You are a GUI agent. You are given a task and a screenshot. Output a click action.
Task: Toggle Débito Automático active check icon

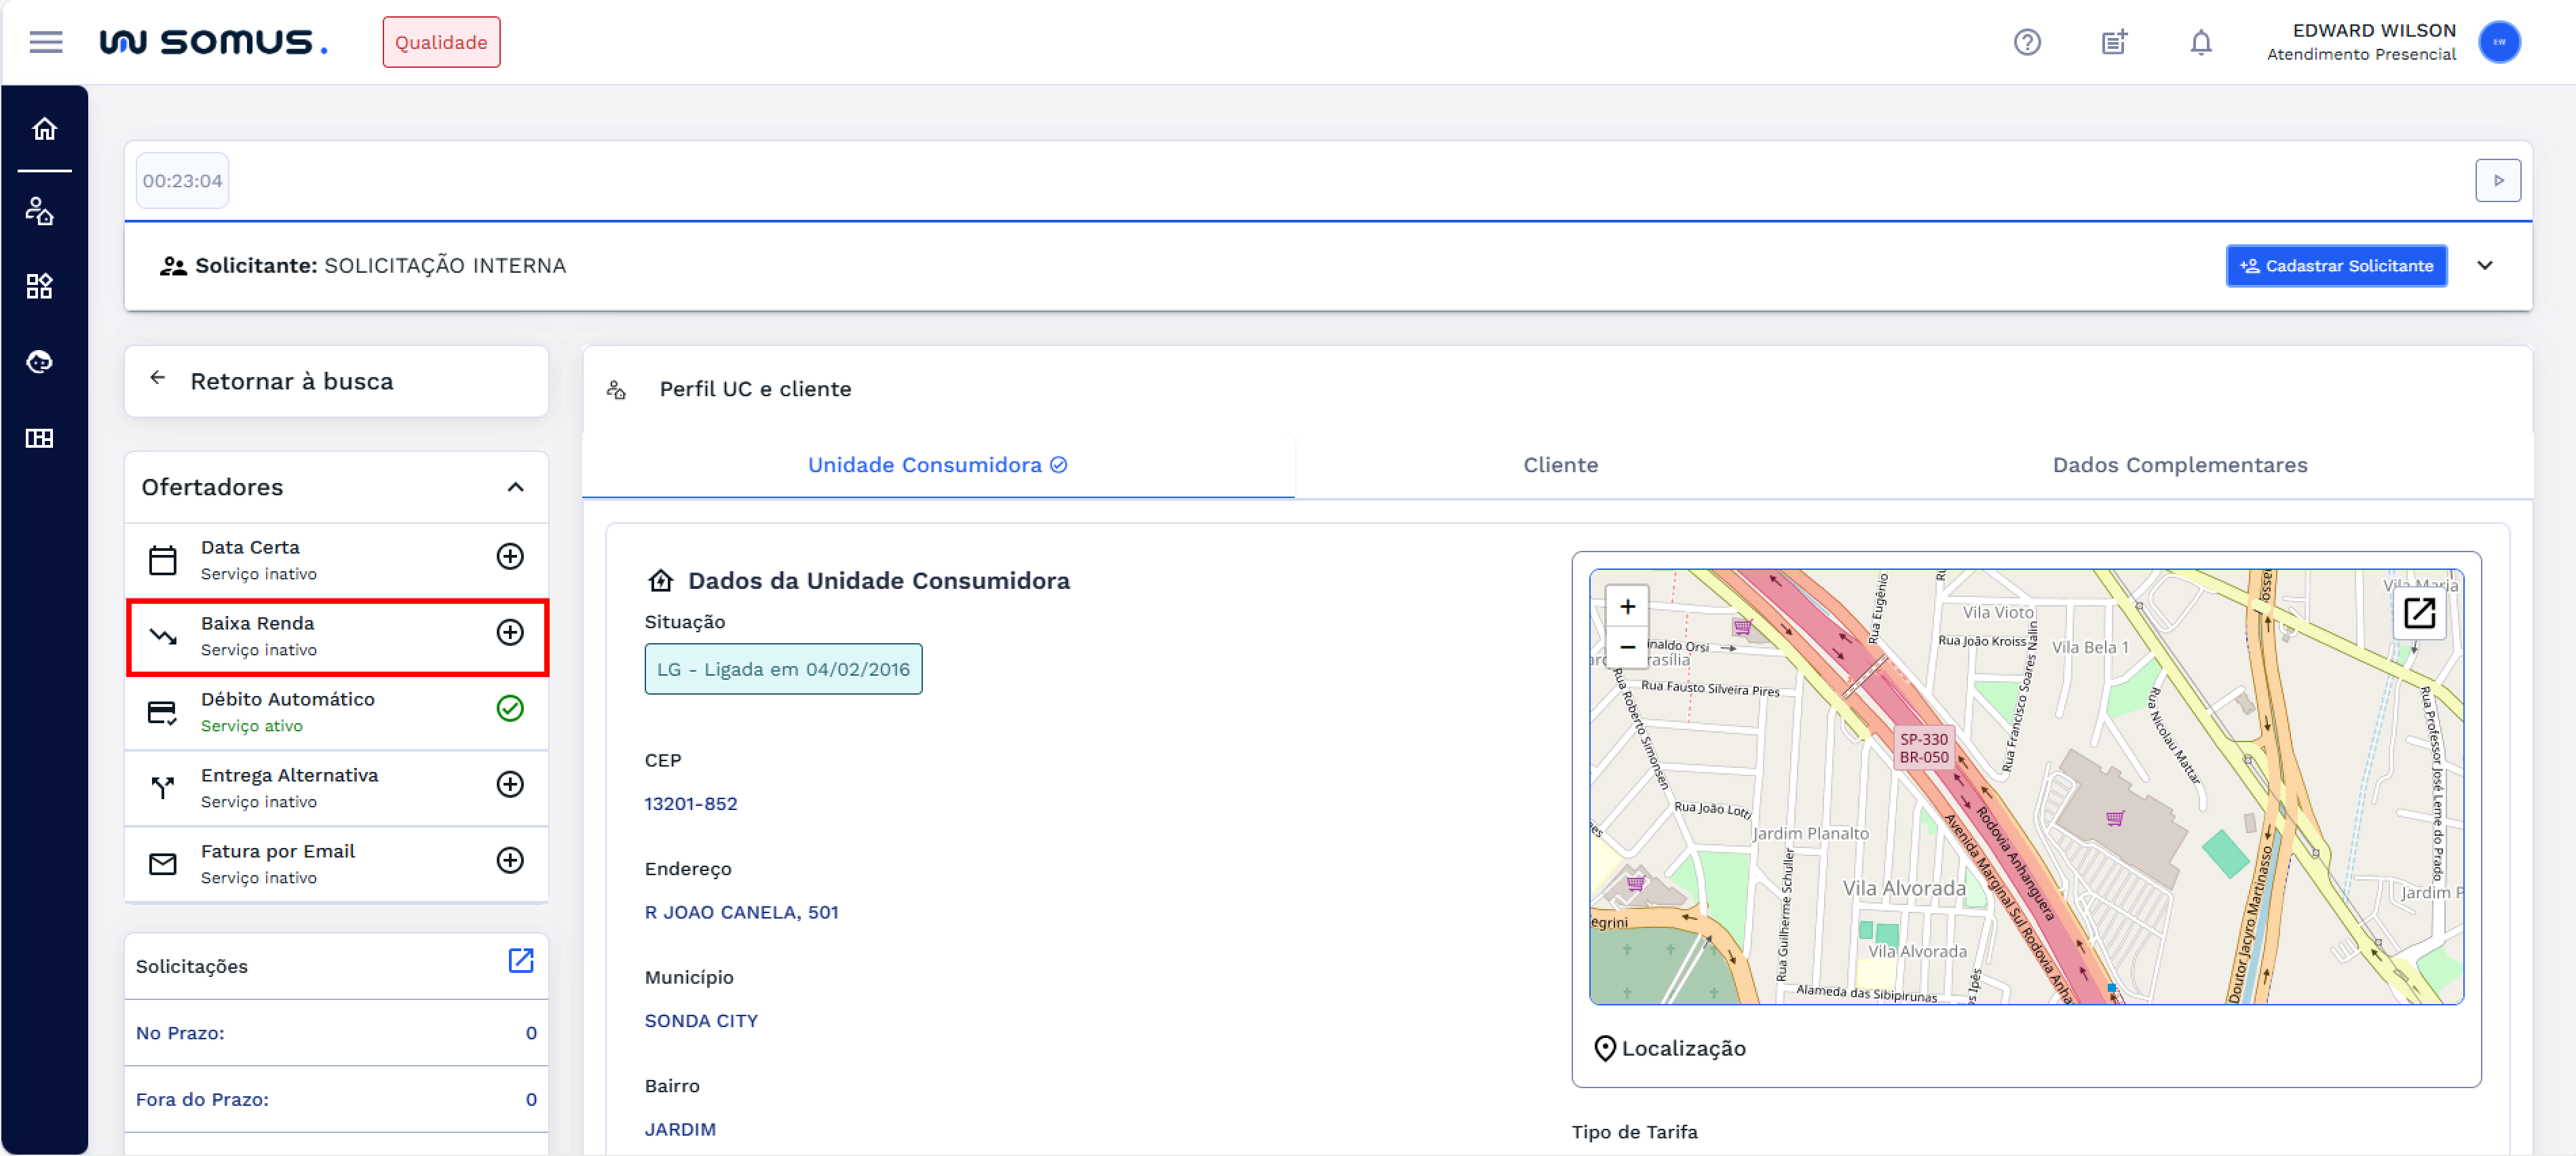[x=510, y=708]
